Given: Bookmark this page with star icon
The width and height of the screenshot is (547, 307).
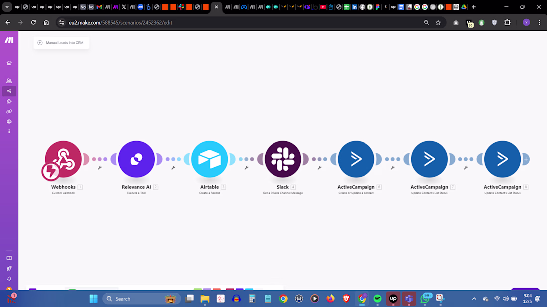Looking at the screenshot, I should (438, 23).
